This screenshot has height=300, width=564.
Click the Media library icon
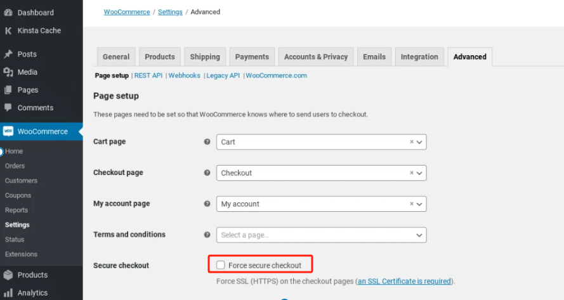[x=8, y=72]
